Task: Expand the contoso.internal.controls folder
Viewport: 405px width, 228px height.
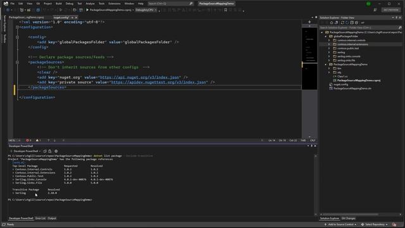Action: coord(329,41)
